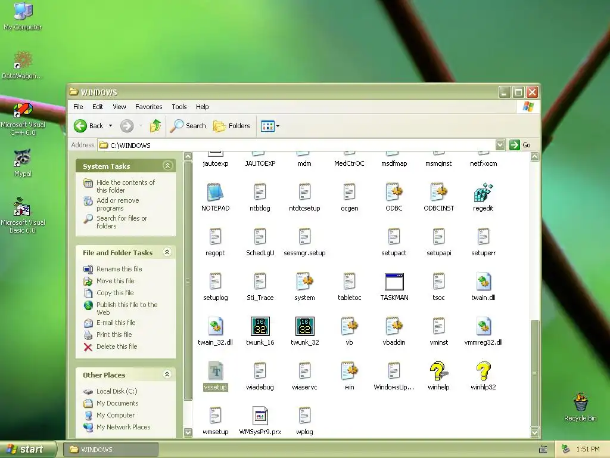Click the Start button
This screenshot has height=458, width=610.
[x=27, y=449]
